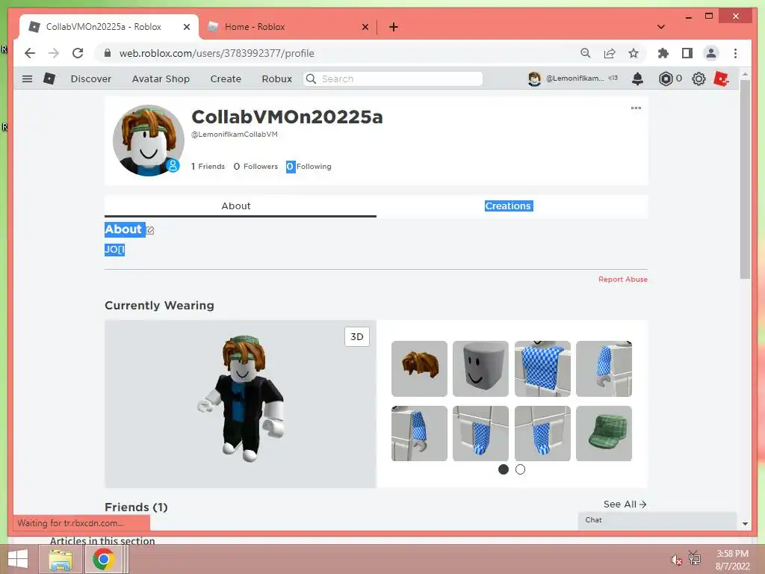765x574 pixels.
Task: Open the Avatar Shop menu item
Action: coord(161,78)
